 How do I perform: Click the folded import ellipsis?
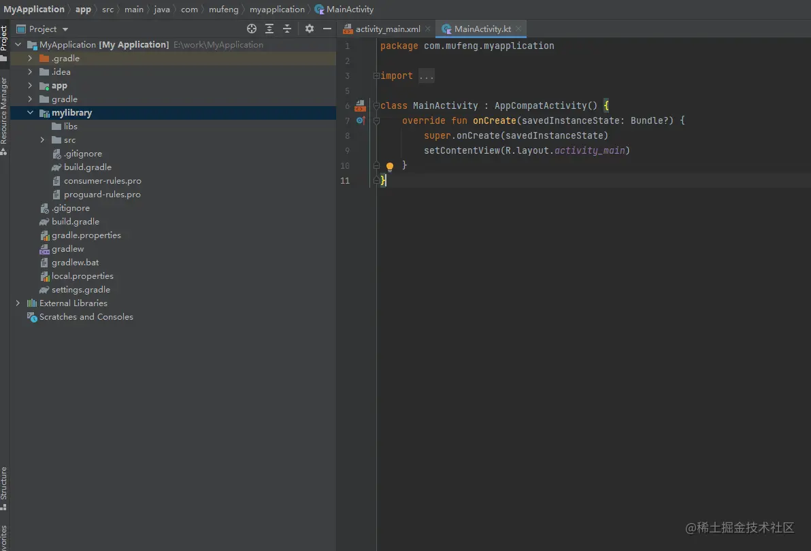point(427,76)
